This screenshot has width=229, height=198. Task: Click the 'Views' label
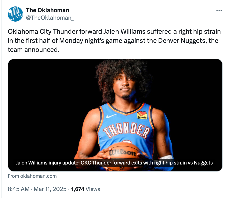pyautogui.click(x=93, y=189)
